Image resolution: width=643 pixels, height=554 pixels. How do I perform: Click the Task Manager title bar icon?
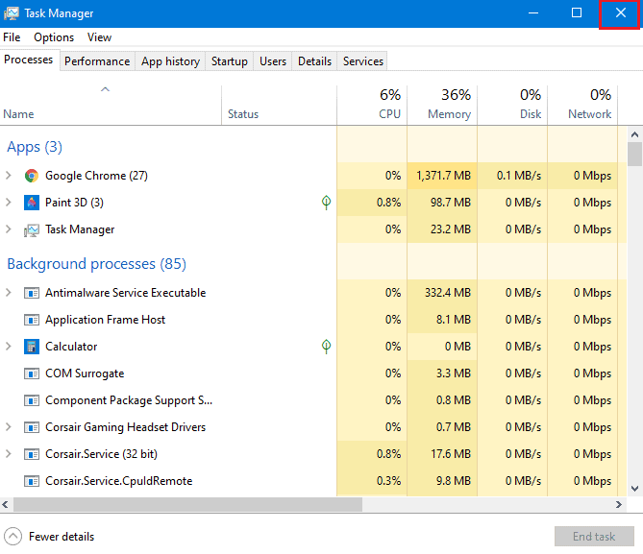12,13
